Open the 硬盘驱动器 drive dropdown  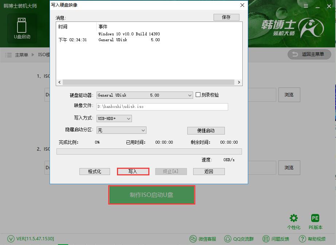190,95
